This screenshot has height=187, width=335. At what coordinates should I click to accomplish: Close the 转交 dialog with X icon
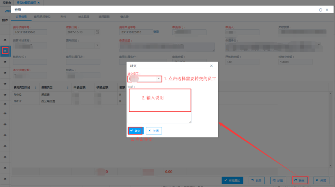point(211,66)
